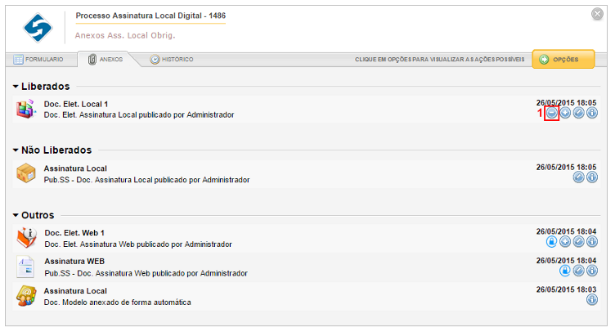The height and width of the screenshot is (332, 615).
Task: Click the plus icon on Doc. Elet. Local 1
Action: point(565,114)
